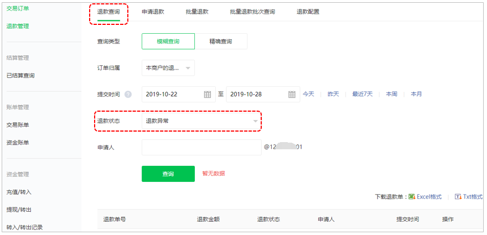Viewport: 487px width, 235px height.
Task: Open the end date calendar icon
Action: tap(292, 95)
